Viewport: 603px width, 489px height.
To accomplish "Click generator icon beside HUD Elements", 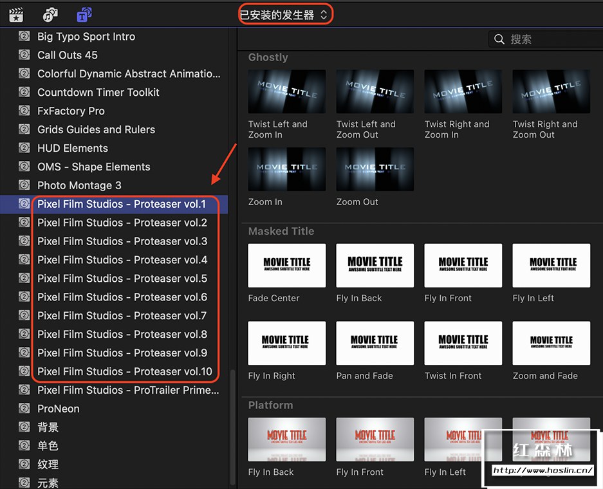I will coord(24,148).
